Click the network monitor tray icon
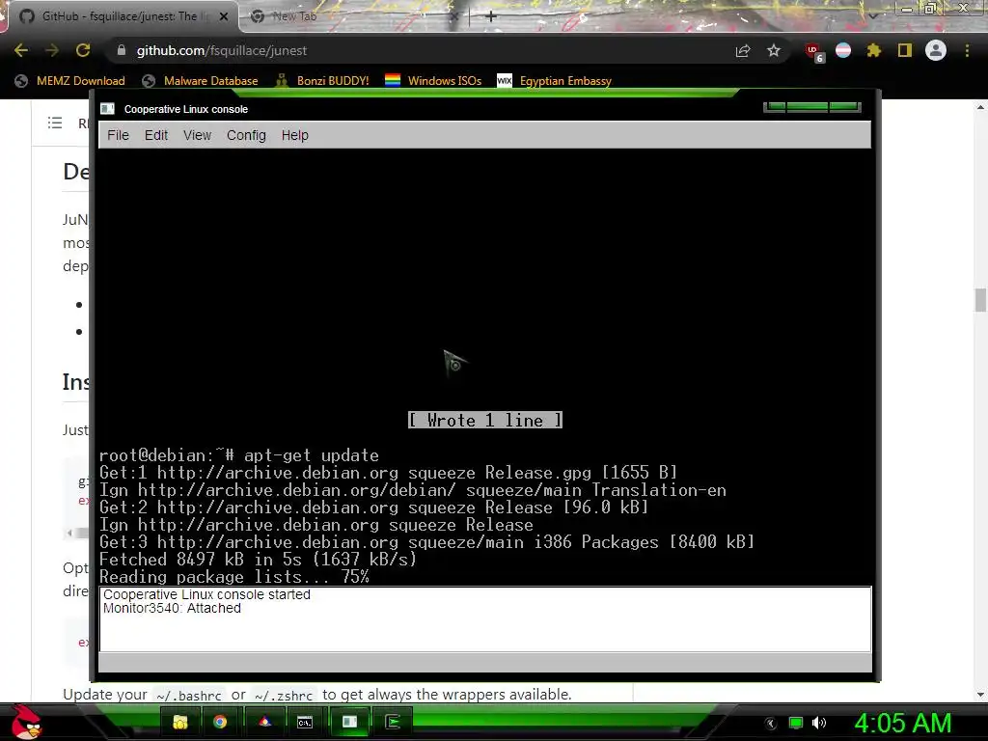This screenshot has width=988, height=741. 796,723
